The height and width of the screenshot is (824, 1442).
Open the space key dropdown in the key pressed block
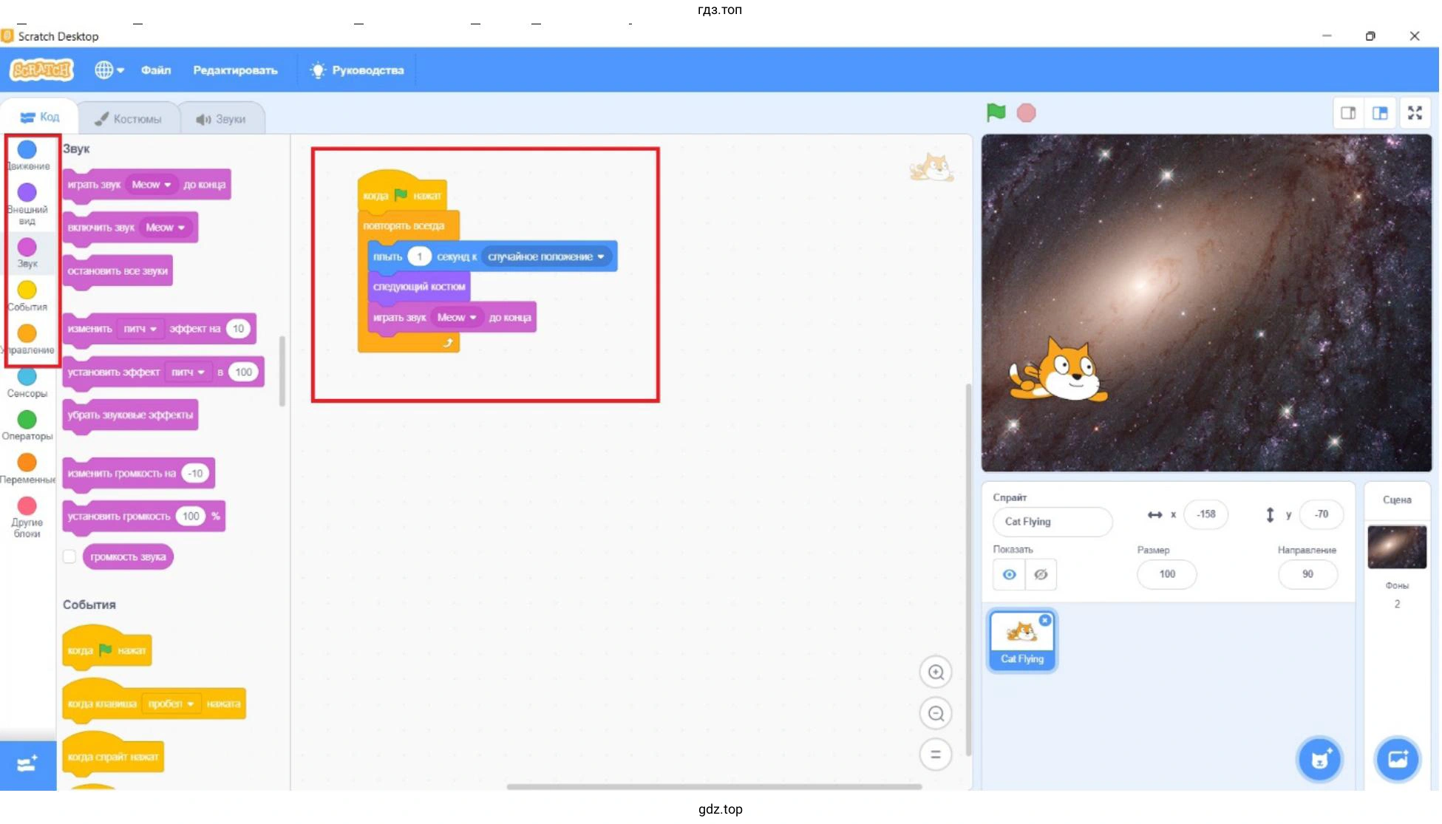[x=171, y=704]
